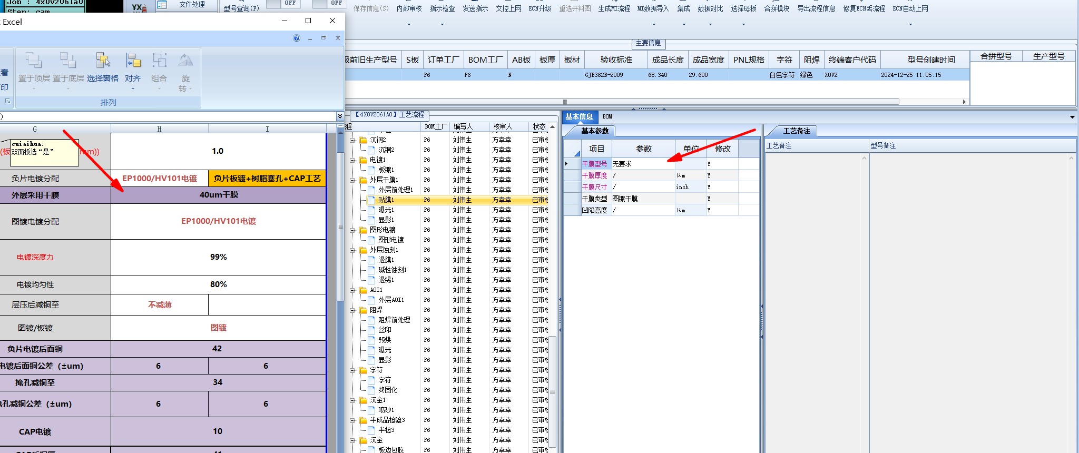Click the main info horizontal scrollbar right arrow
Screen dimensions: 1079x453
click(964, 102)
